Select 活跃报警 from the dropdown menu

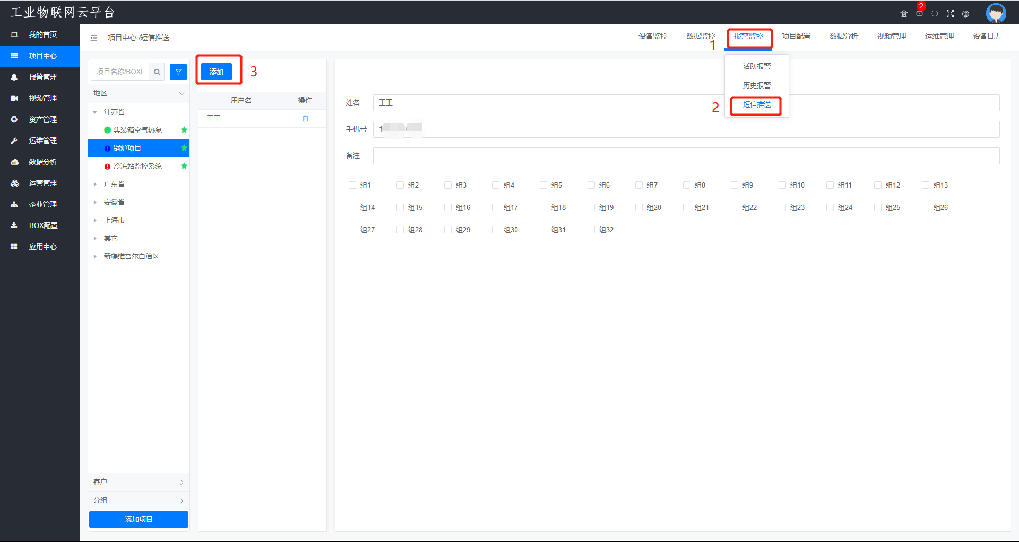tap(757, 66)
